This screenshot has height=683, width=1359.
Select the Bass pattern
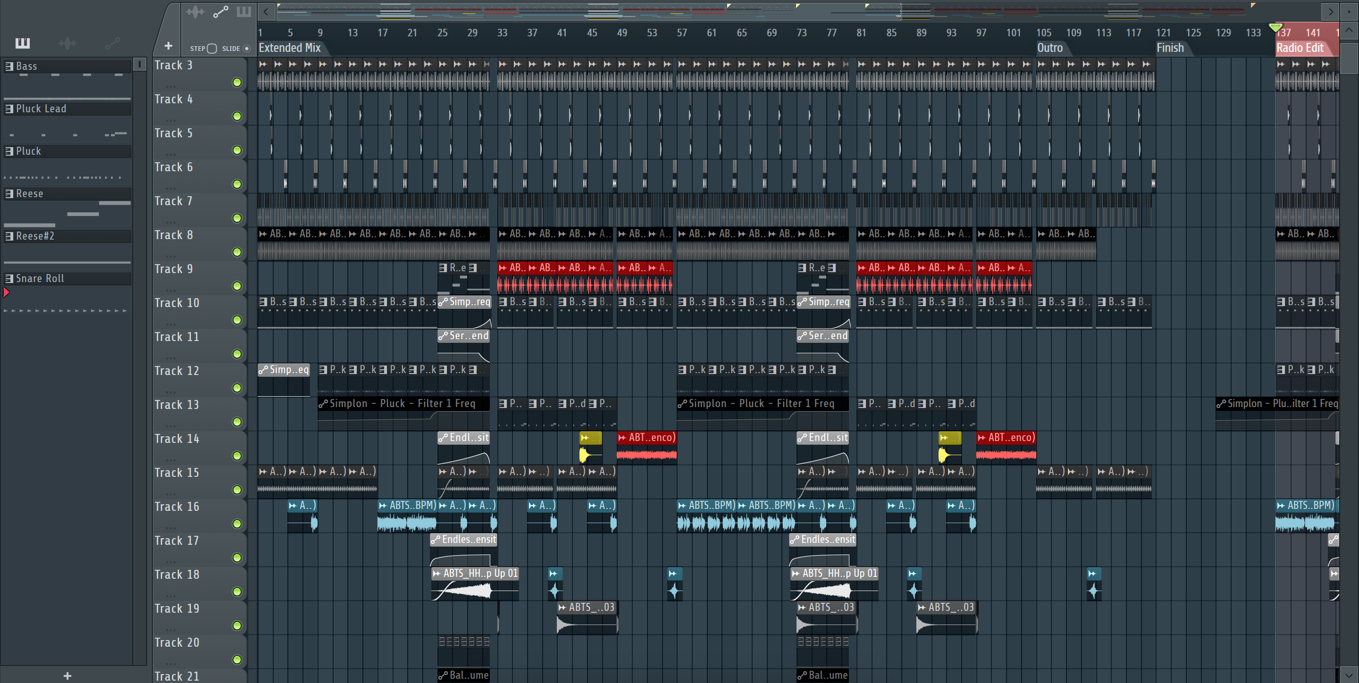pos(67,66)
